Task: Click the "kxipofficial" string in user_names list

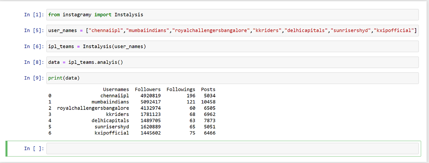Action: click(393, 31)
